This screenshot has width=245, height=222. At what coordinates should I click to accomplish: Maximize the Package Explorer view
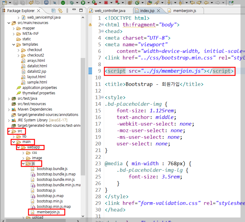(x=81, y=10)
